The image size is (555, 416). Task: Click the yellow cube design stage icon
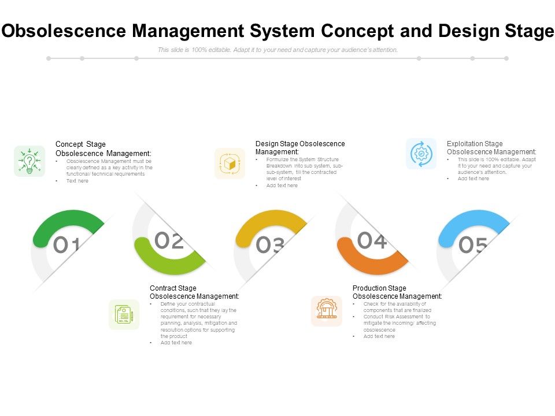click(230, 164)
